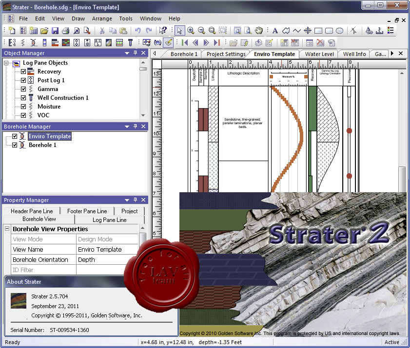Uncheck the Borehole 1 checkbox
Viewport: 410px width, 348px height.
pos(15,145)
